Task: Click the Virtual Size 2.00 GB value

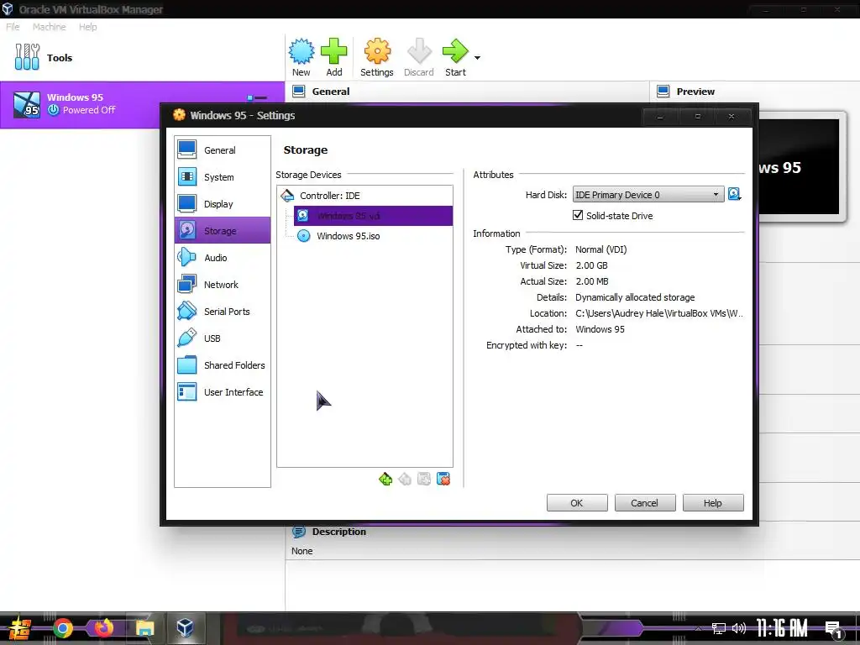Action: coord(591,265)
